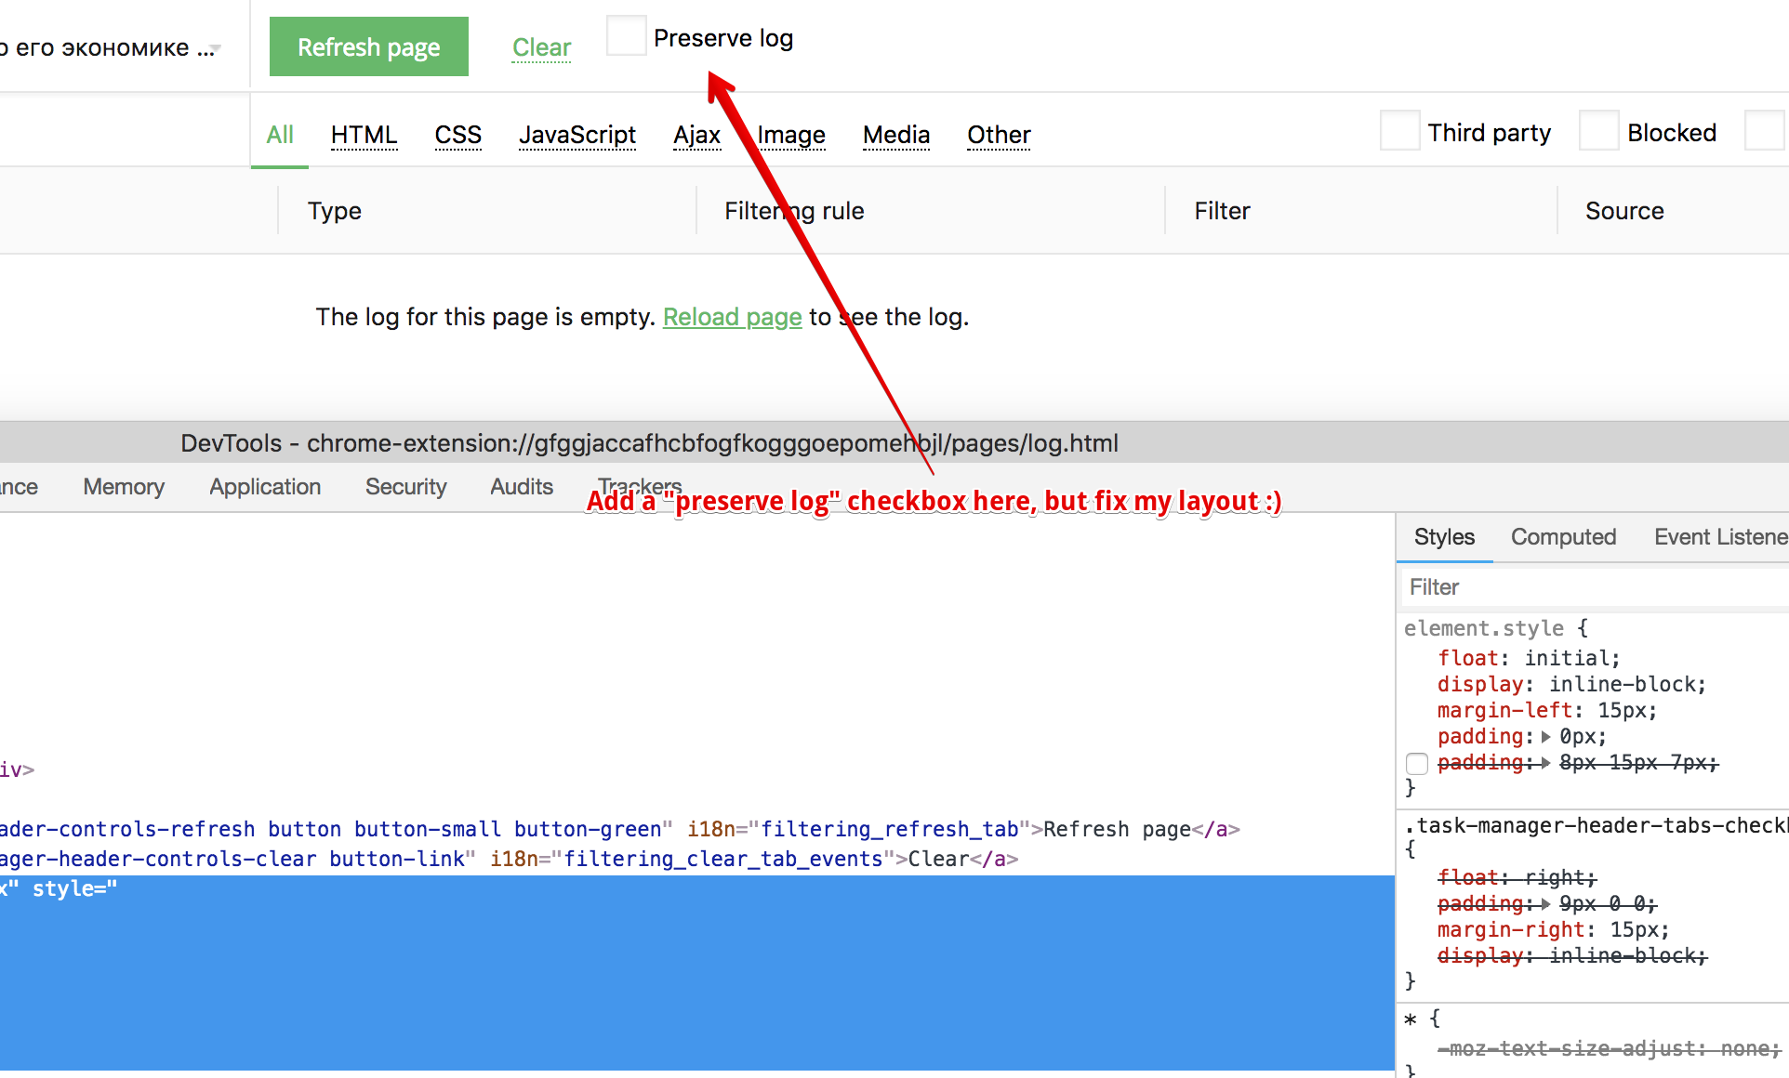The height and width of the screenshot is (1078, 1789).
Task: Switch to the JavaScript filter tab
Action: [x=576, y=135]
